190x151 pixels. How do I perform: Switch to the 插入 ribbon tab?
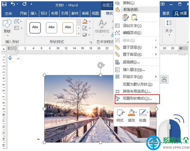tap(34, 13)
